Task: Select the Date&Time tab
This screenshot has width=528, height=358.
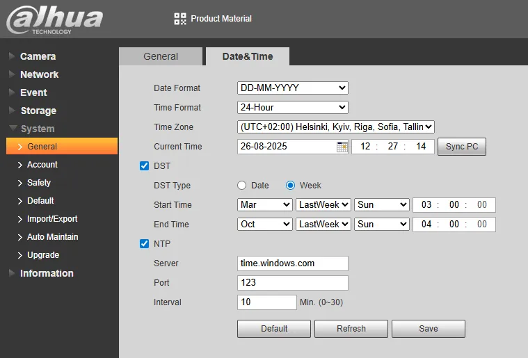Action: (248, 56)
